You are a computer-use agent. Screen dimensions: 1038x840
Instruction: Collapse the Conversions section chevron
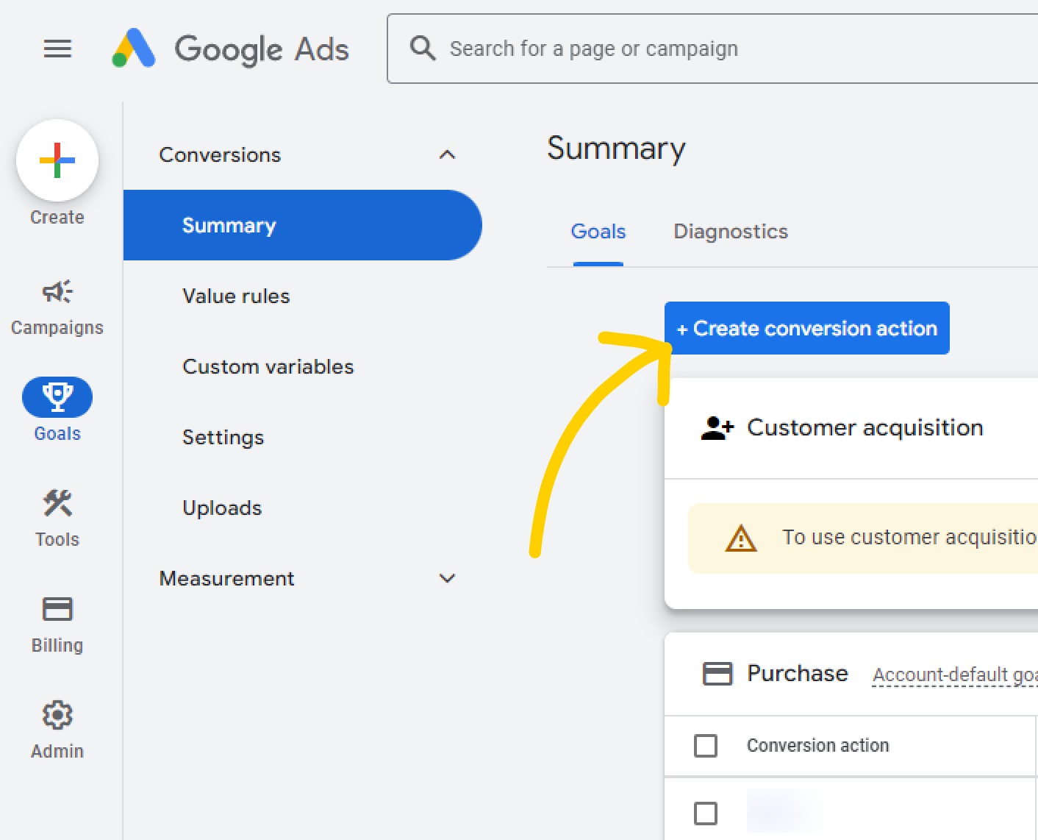[447, 154]
